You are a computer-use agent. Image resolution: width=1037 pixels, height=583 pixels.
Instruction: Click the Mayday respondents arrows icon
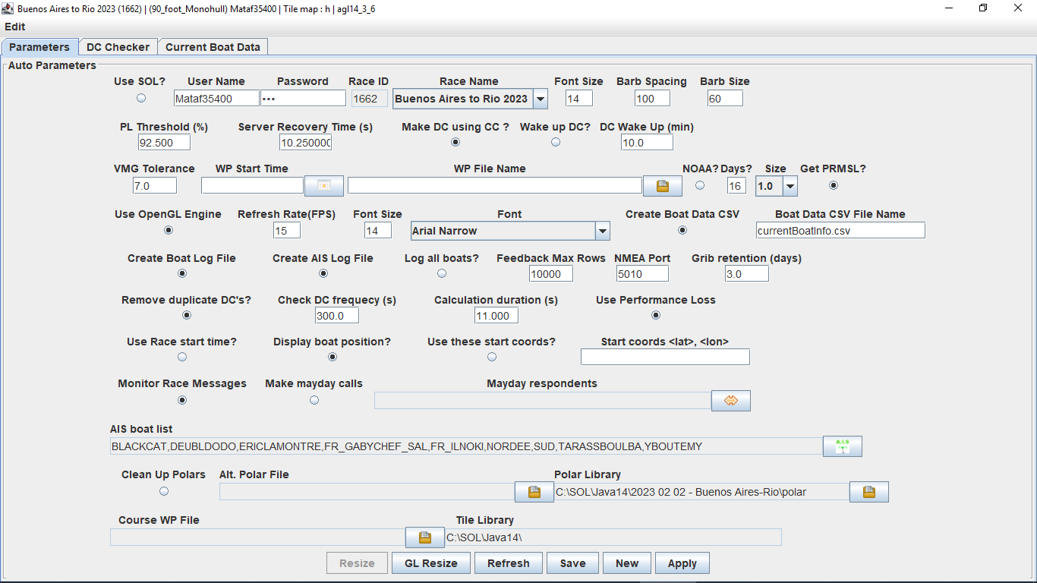(x=730, y=401)
